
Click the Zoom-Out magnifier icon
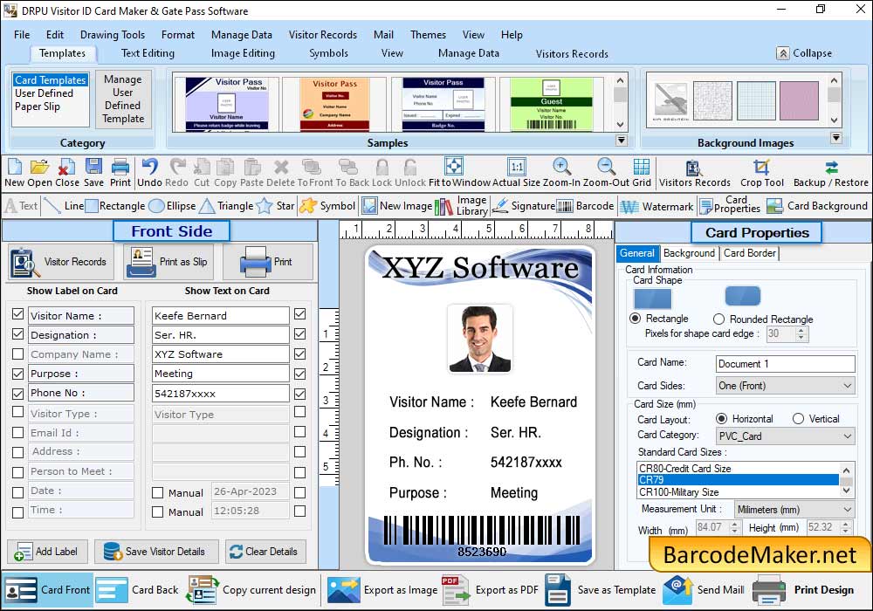pos(606,167)
